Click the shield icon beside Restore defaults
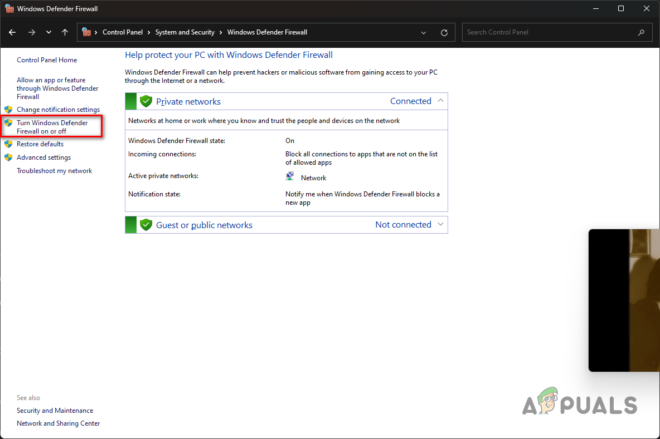 9,144
